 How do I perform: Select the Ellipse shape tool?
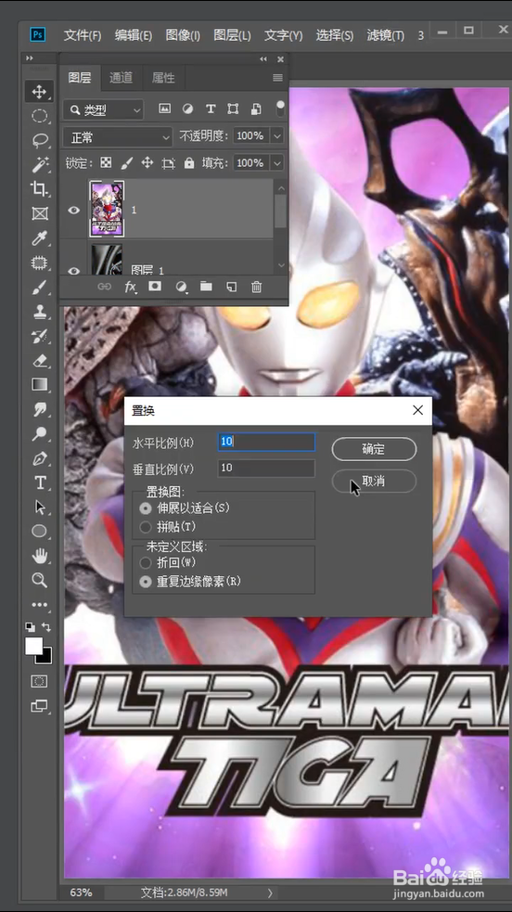[x=40, y=531]
